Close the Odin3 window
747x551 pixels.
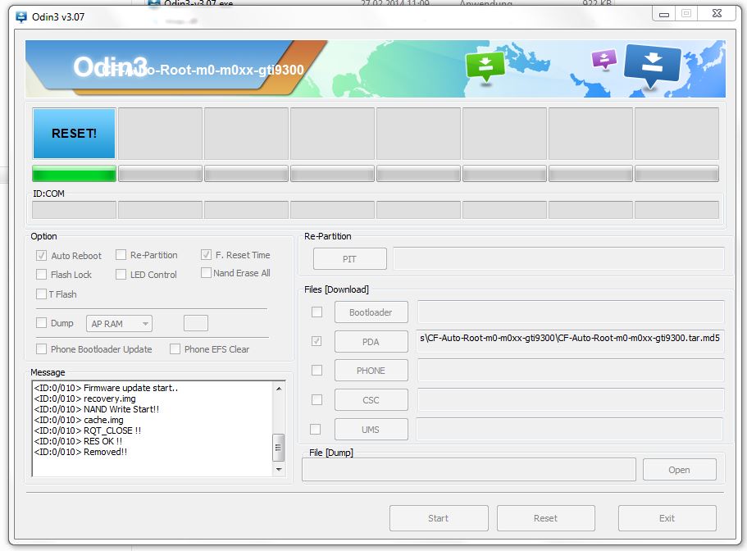coord(717,14)
